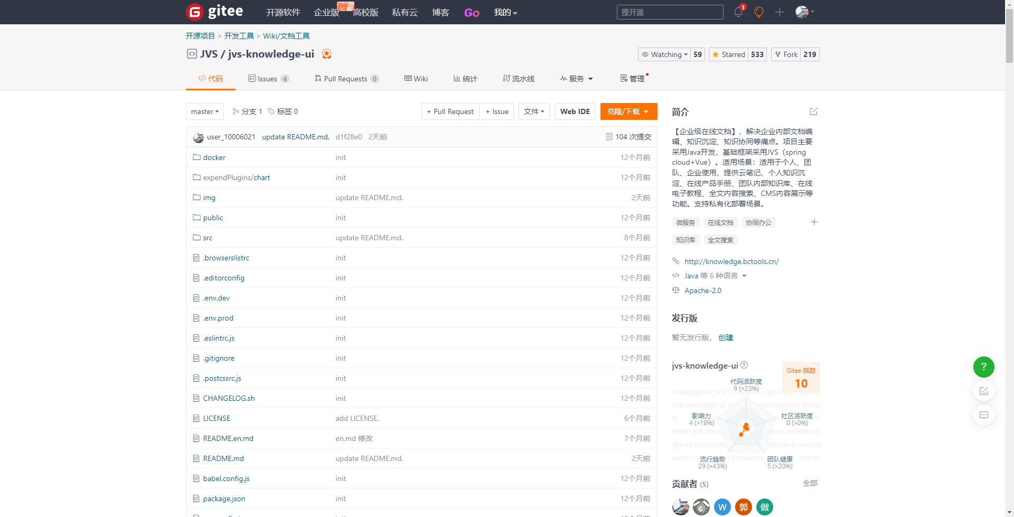The height and width of the screenshot is (517, 1014).
Task: Open the Wiki tab
Action: coord(416,79)
